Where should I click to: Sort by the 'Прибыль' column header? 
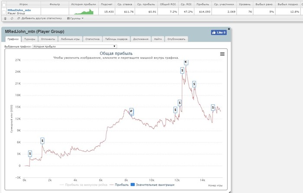(x=203, y=4)
